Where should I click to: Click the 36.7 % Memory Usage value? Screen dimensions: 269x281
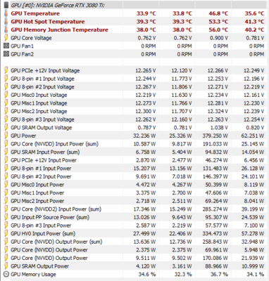point(219,274)
